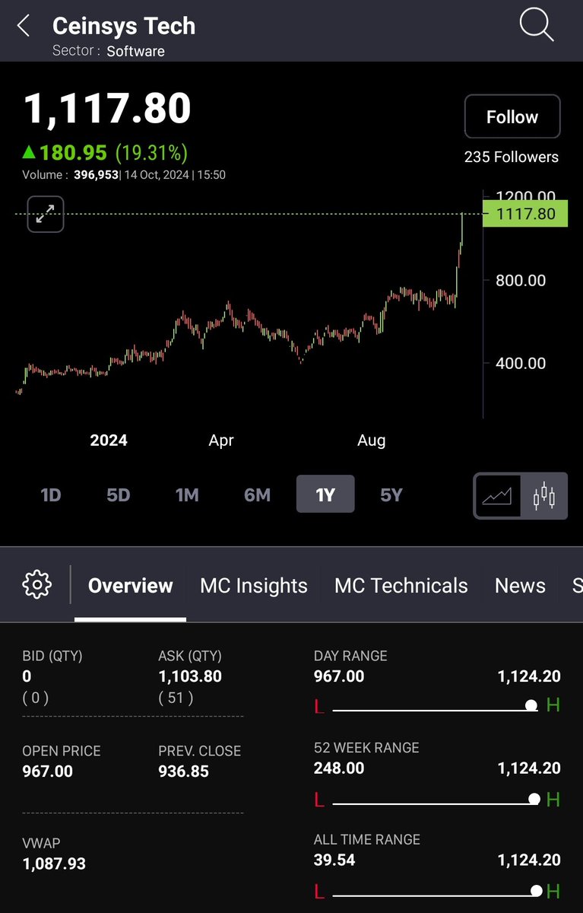Select the 5D time range
This screenshot has width=583, height=913.
pyautogui.click(x=118, y=495)
